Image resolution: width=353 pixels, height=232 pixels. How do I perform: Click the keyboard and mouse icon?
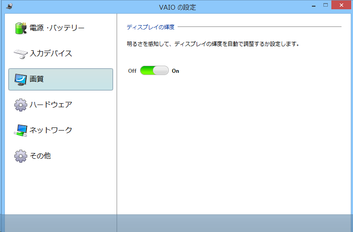click(21, 54)
